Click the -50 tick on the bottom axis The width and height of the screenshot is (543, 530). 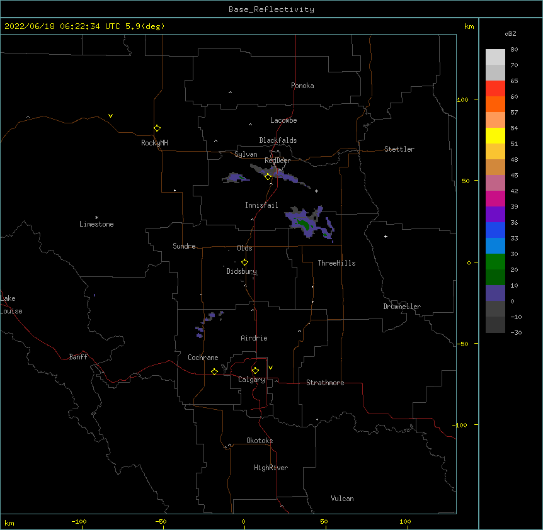click(x=161, y=521)
